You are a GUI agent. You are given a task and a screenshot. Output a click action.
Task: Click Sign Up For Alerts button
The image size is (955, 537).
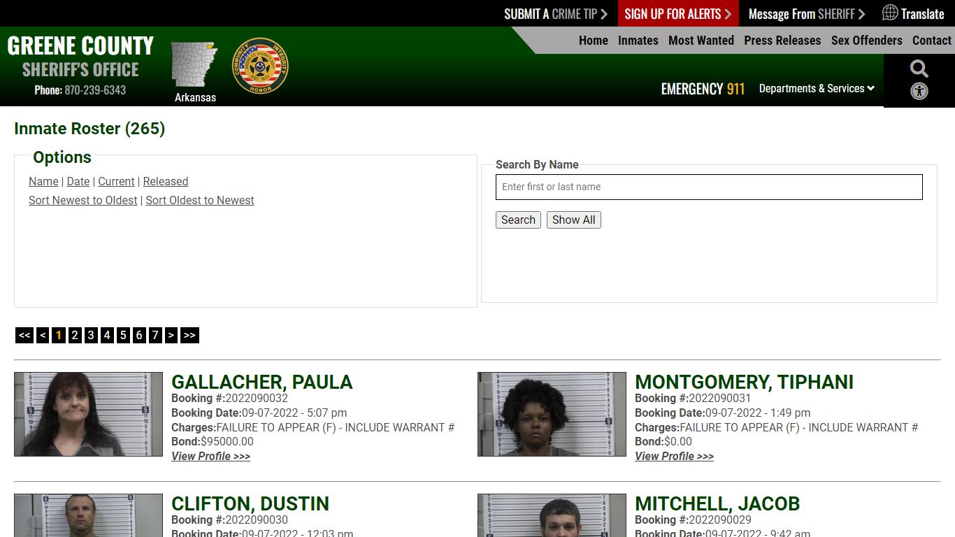678,14
